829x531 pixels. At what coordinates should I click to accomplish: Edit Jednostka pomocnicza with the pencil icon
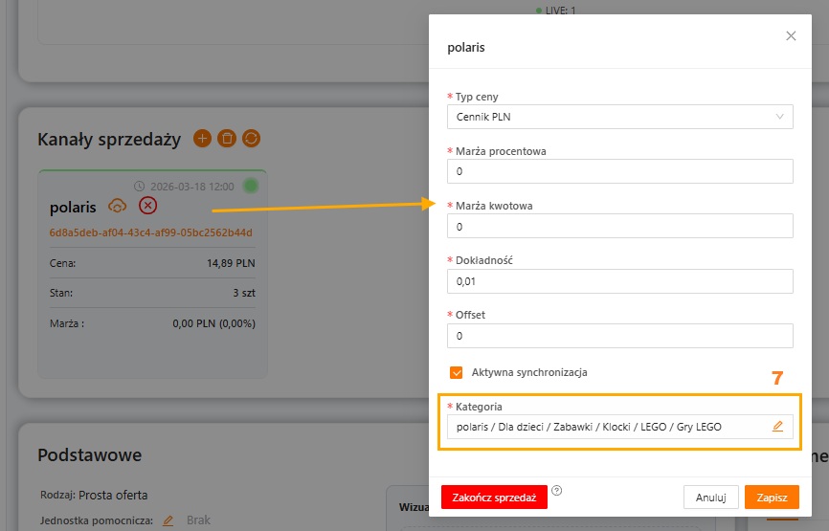[x=168, y=520]
